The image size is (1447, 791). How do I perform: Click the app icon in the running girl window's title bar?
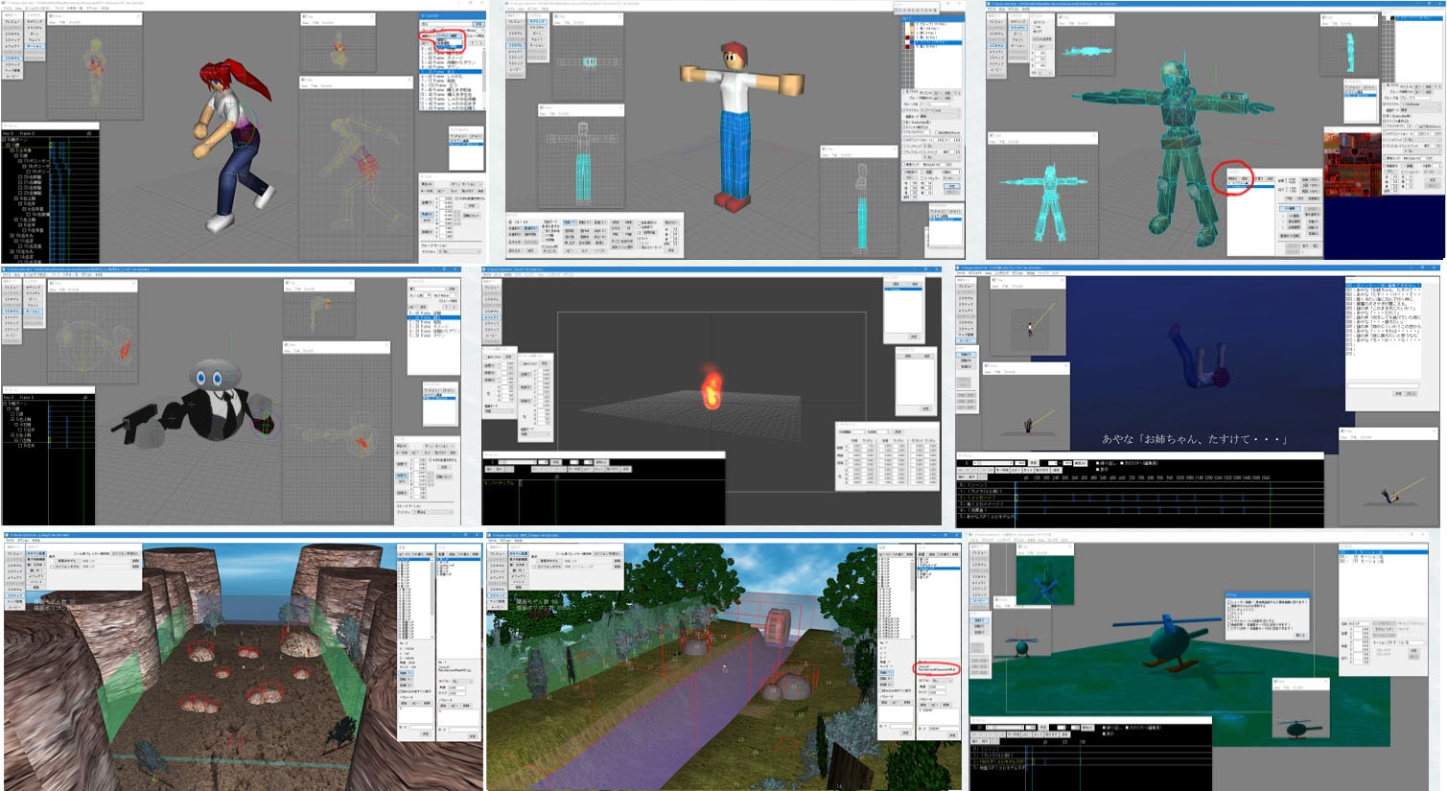(4, 3)
